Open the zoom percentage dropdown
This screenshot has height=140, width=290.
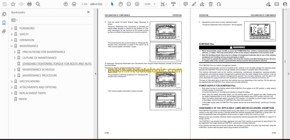(155, 4)
